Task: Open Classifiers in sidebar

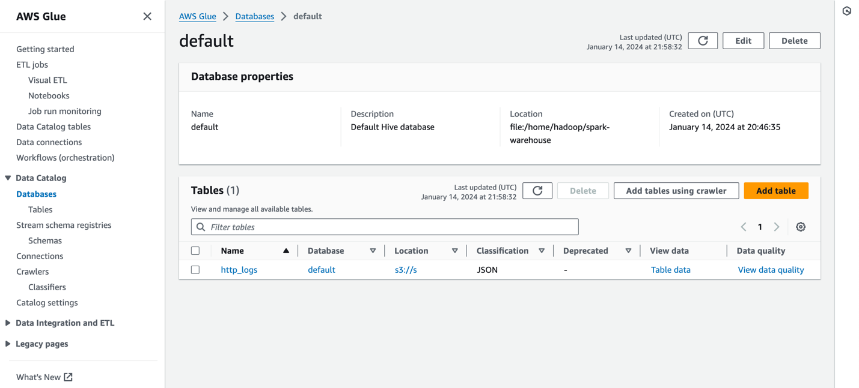Action: (47, 288)
